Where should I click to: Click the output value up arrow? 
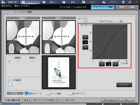pos(85,37)
